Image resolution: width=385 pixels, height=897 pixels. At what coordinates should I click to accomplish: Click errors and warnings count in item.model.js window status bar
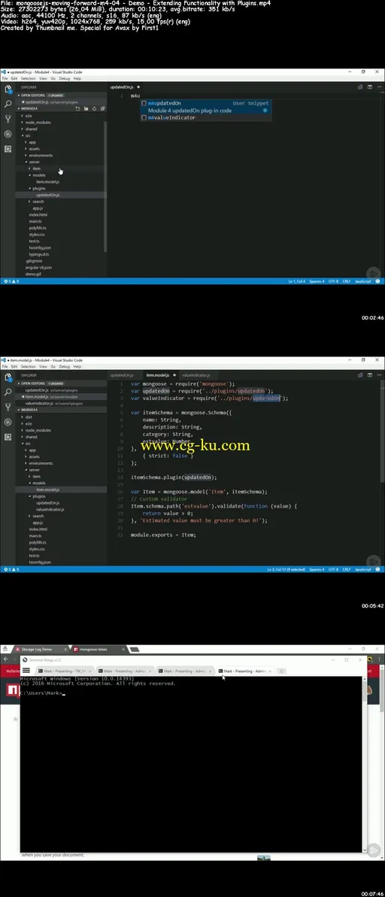pyautogui.click(x=11, y=570)
